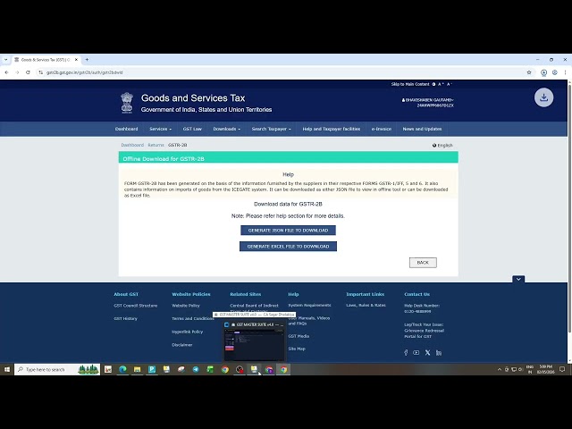The width and height of the screenshot is (572, 429).
Task: Click the Returns breadcrumb link
Action: [156, 145]
